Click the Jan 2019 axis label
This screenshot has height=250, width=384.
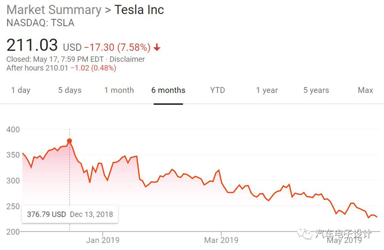pos(103,240)
